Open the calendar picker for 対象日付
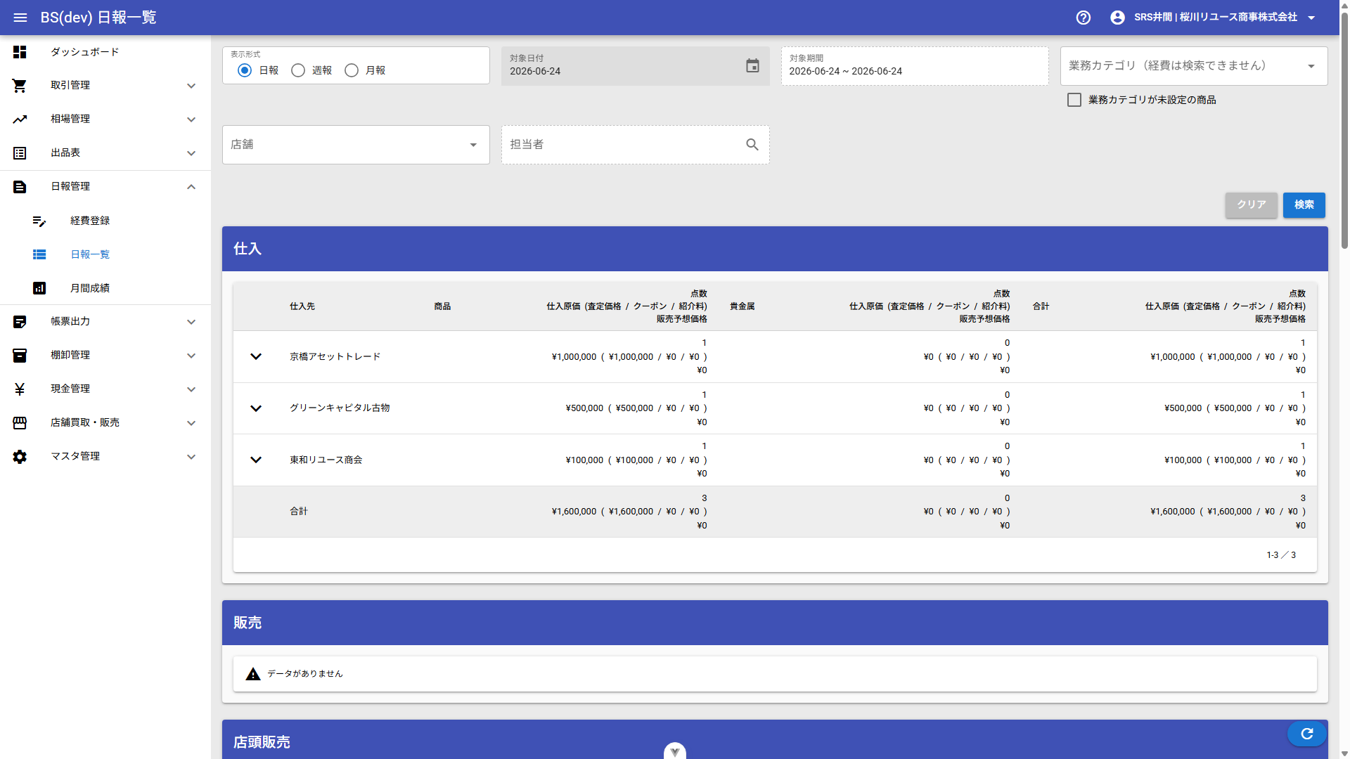The width and height of the screenshot is (1350, 759). pyautogui.click(x=752, y=66)
